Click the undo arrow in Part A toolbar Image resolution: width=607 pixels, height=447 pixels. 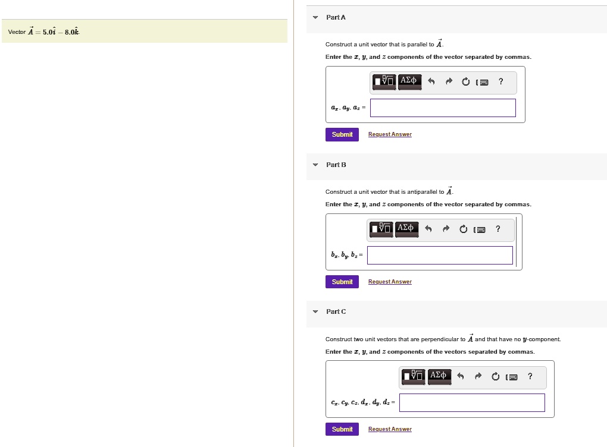pyautogui.click(x=432, y=82)
